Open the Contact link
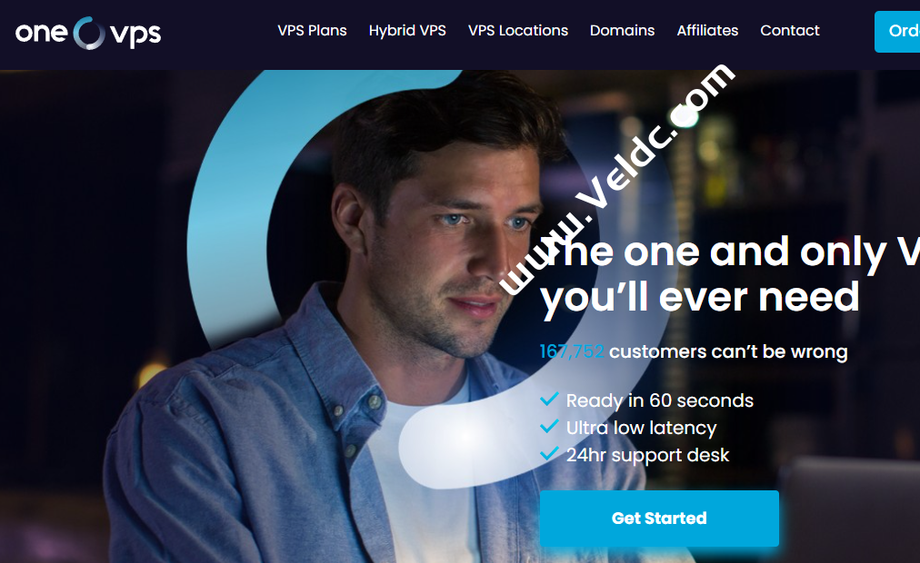This screenshot has width=920, height=563. click(x=790, y=31)
